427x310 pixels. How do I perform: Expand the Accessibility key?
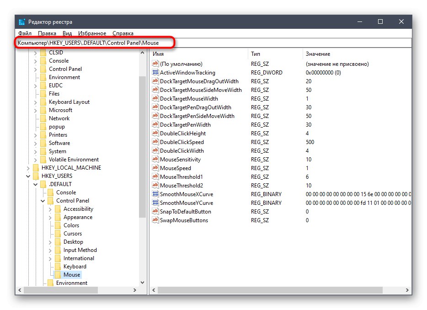tap(50, 209)
